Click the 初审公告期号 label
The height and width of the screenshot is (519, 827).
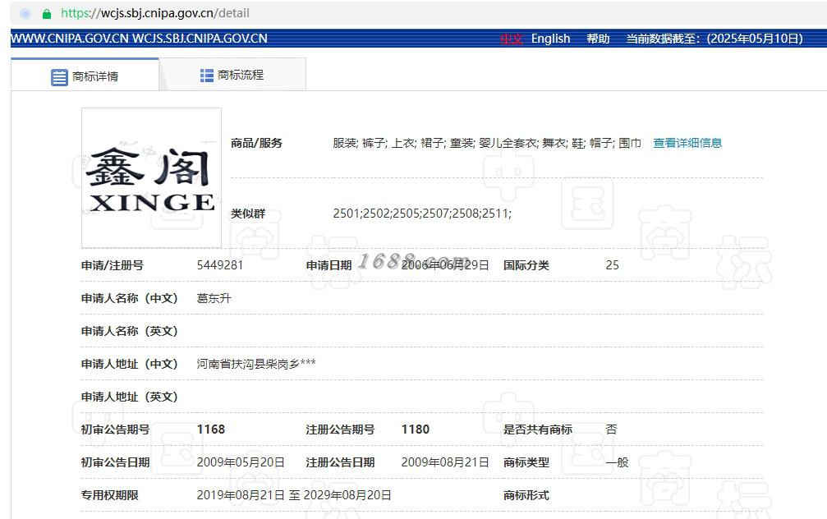116,429
